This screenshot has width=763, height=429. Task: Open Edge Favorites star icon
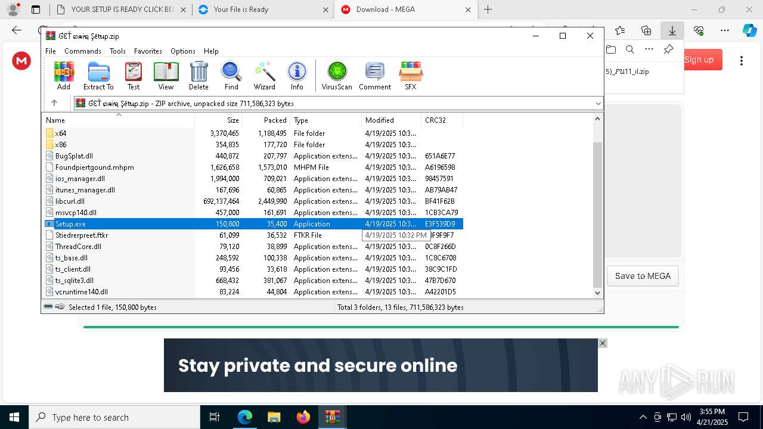click(620, 30)
